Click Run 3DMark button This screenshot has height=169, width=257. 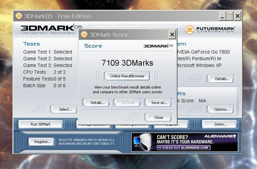(40, 124)
